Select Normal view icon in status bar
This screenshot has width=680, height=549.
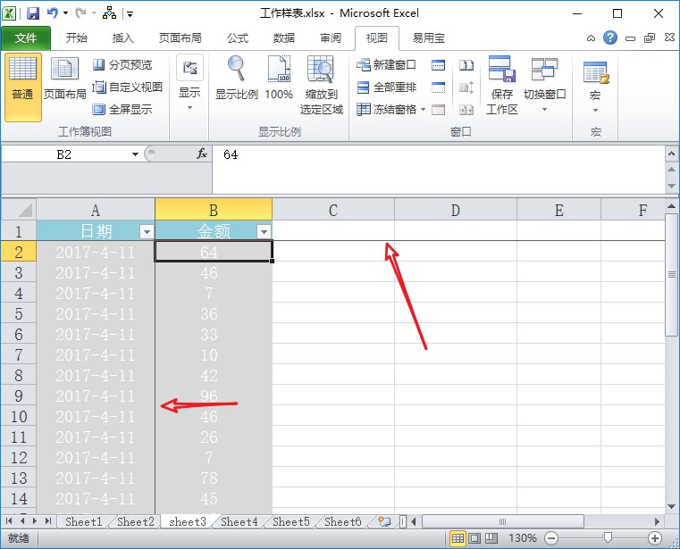click(x=458, y=538)
